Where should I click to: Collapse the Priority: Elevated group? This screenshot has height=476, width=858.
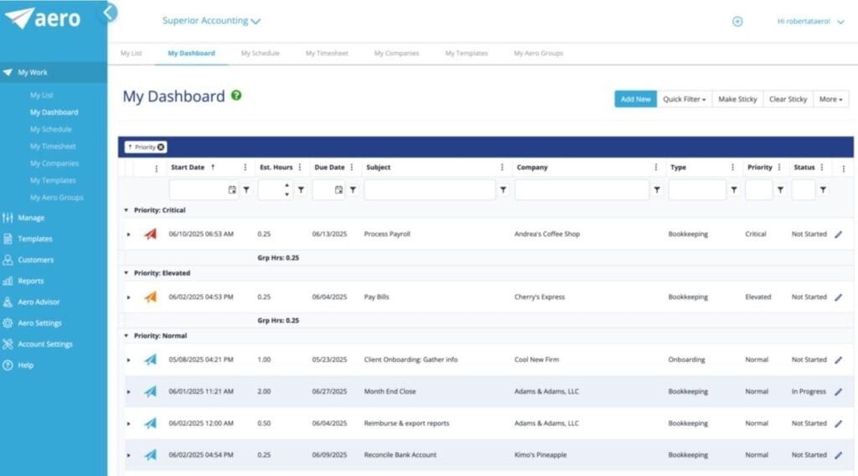tap(126, 273)
